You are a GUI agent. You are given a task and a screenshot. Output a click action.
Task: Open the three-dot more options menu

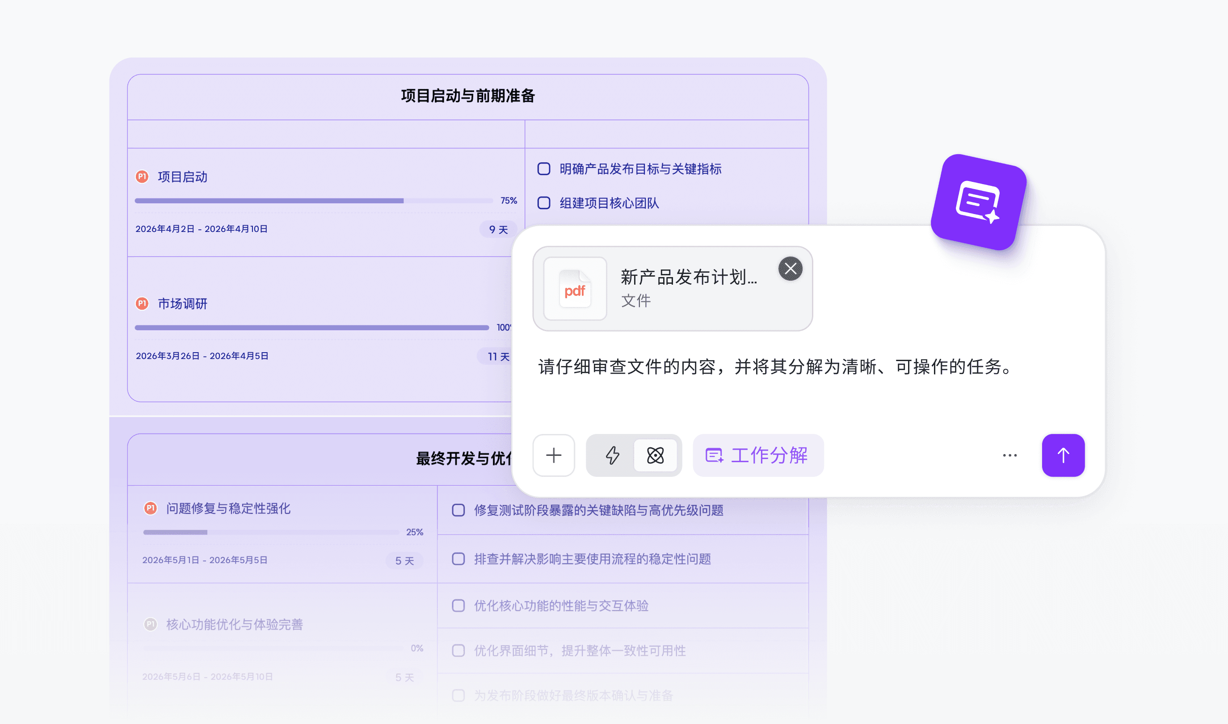[1009, 455]
